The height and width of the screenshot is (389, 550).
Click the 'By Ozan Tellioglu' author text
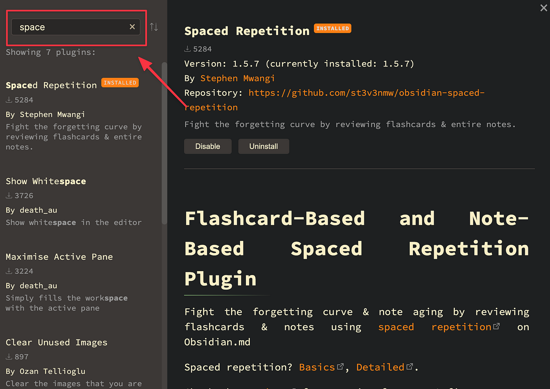coord(46,371)
